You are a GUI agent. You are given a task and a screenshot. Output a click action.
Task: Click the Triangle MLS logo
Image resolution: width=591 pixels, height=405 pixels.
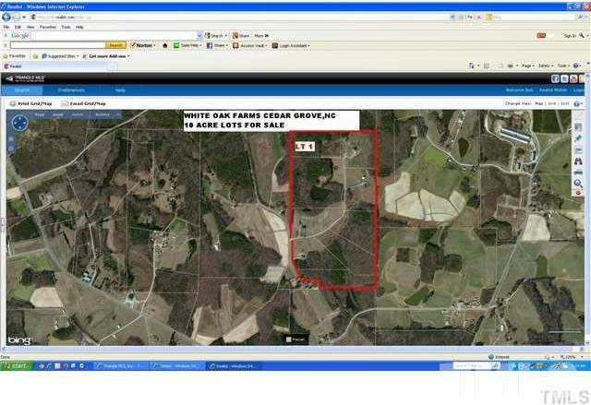[25, 78]
